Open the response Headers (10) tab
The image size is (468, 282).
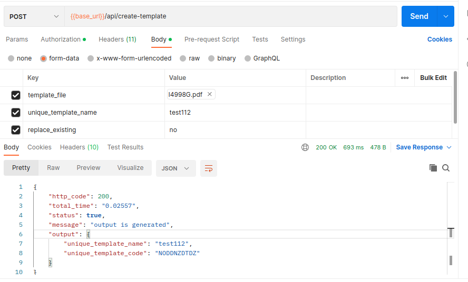[x=79, y=147]
